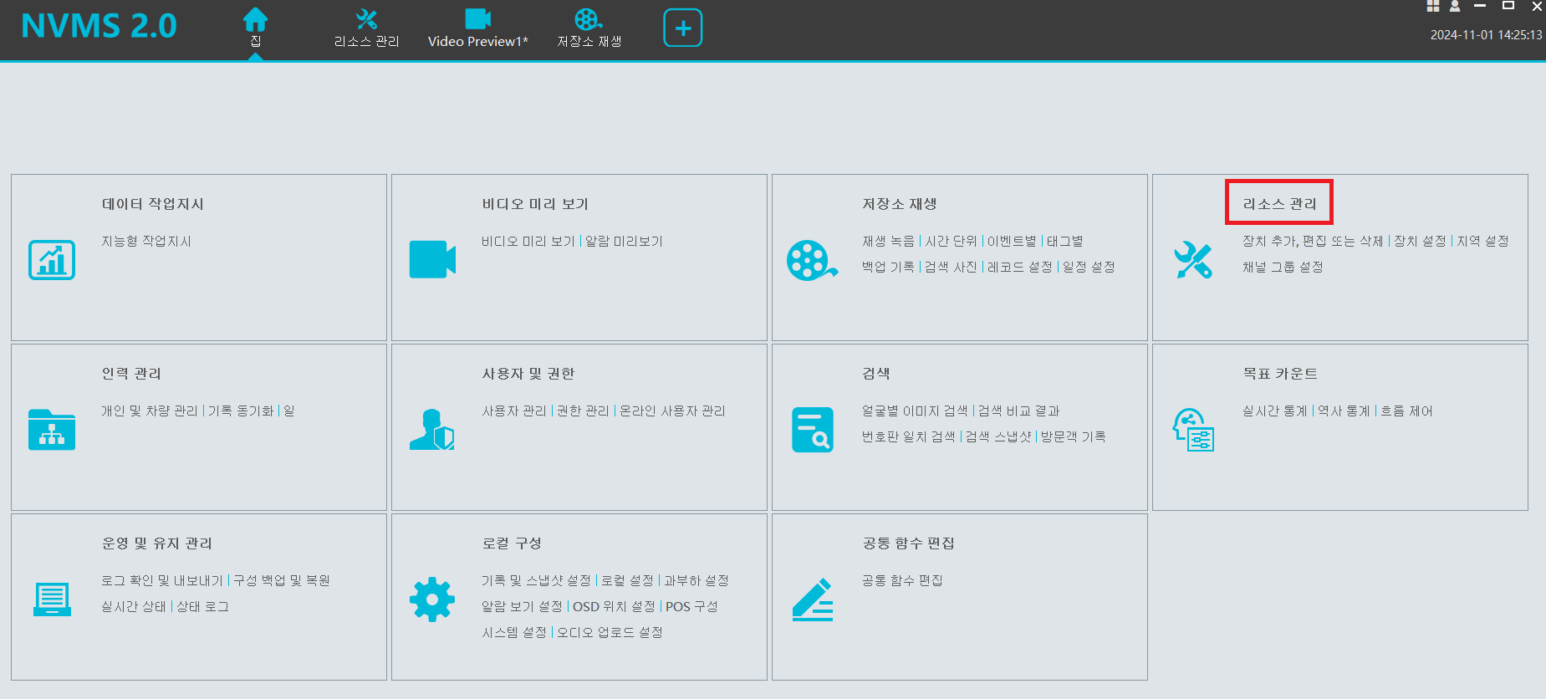Viewport: 1546px width, 699px height.
Task: Click the 사용자 및 권한 user shield icon
Action: coord(432,430)
